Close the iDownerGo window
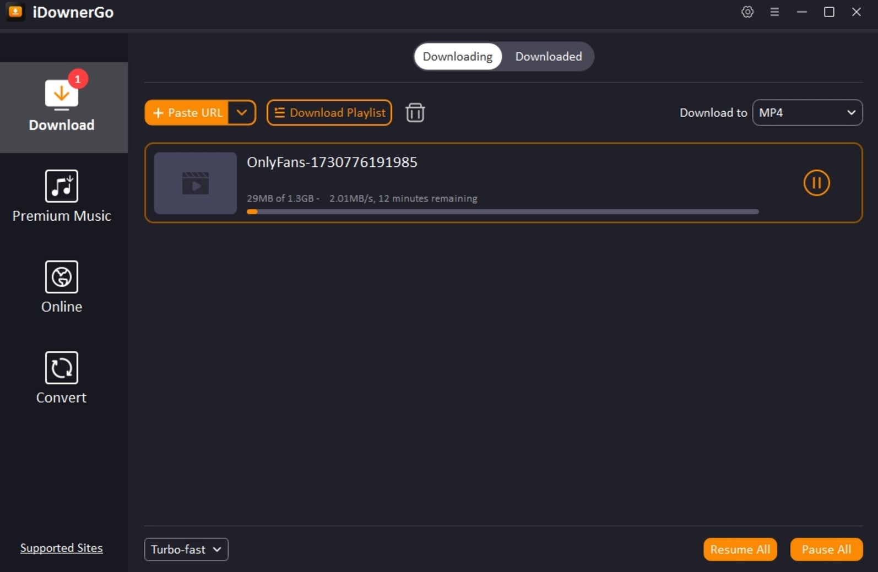 click(x=857, y=12)
